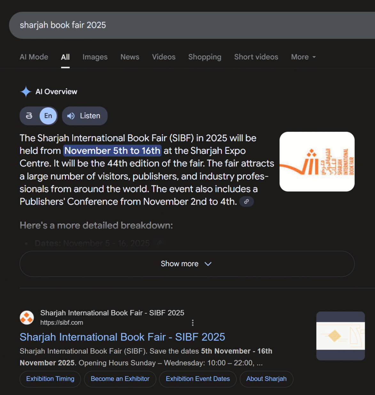This screenshot has width=375, height=395.
Task: Click the source link icon after paragraph
Action: click(x=246, y=202)
